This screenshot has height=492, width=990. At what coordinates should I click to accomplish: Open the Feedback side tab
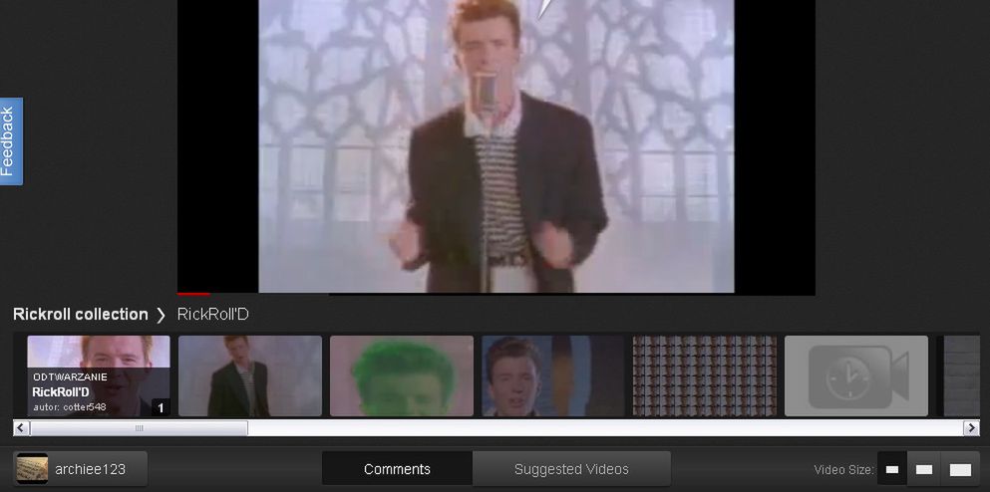pyautogui.click(x=11, y=141)
